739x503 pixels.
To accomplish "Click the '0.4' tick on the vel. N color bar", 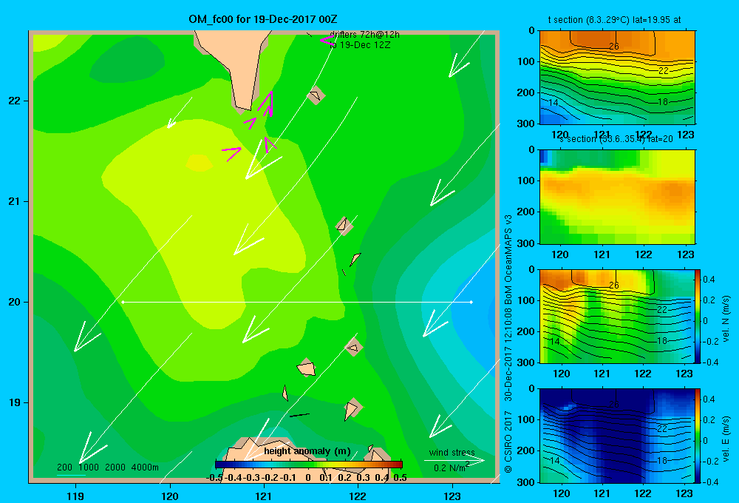I will [x=709, y=280].
